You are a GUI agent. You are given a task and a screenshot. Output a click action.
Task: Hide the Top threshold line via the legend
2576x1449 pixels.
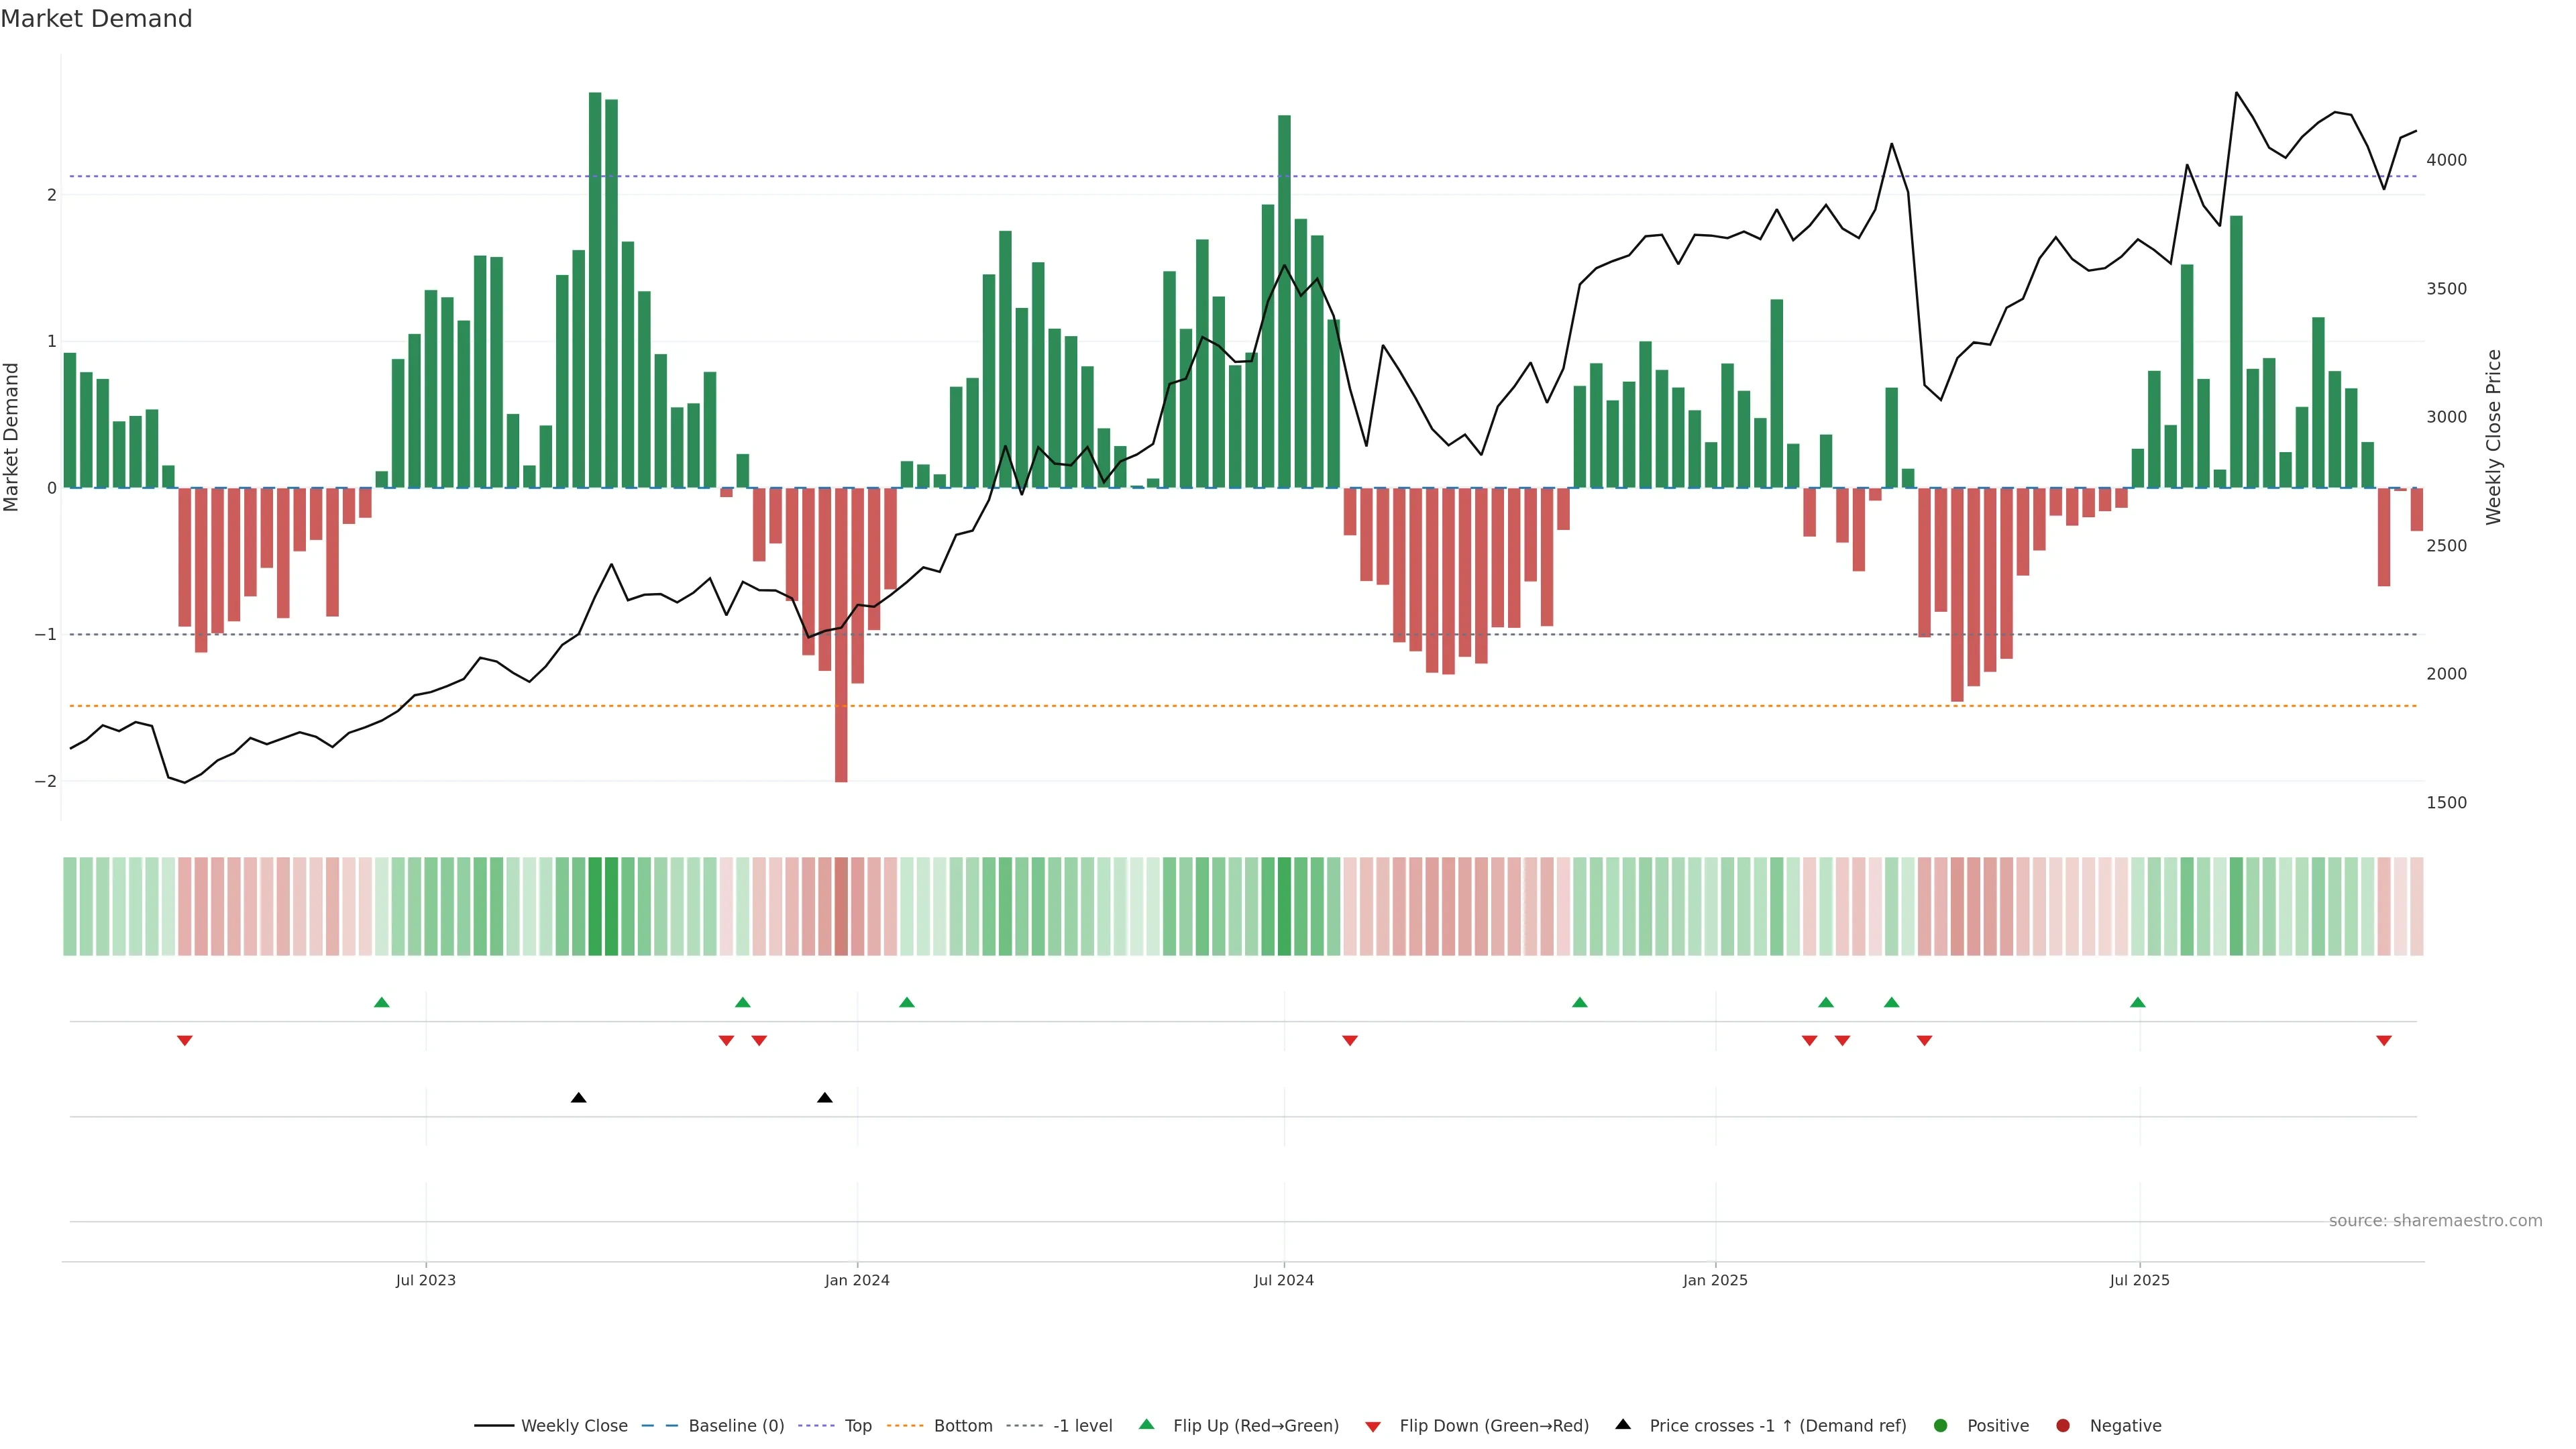(857, 1425)
